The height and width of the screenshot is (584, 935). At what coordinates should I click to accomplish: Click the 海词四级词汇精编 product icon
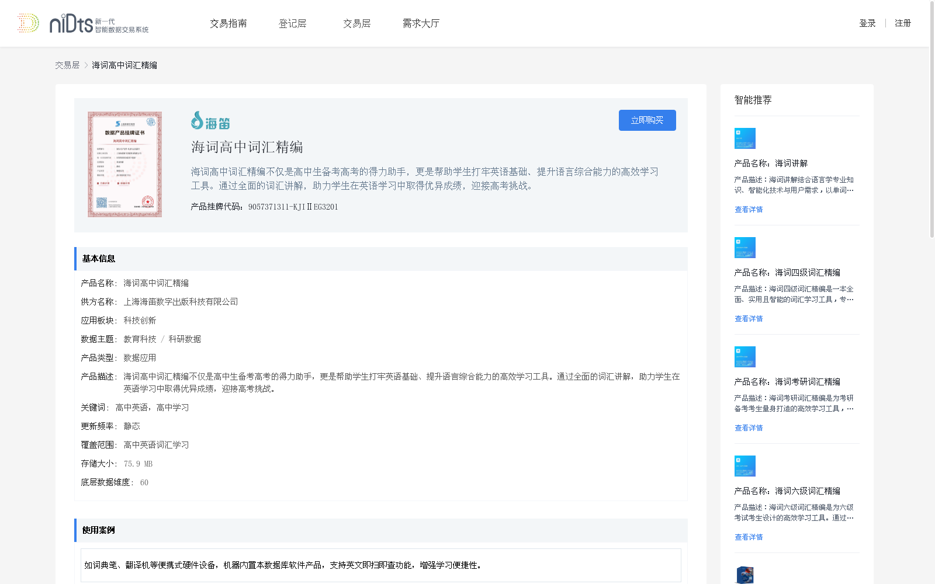click(745, 248)
